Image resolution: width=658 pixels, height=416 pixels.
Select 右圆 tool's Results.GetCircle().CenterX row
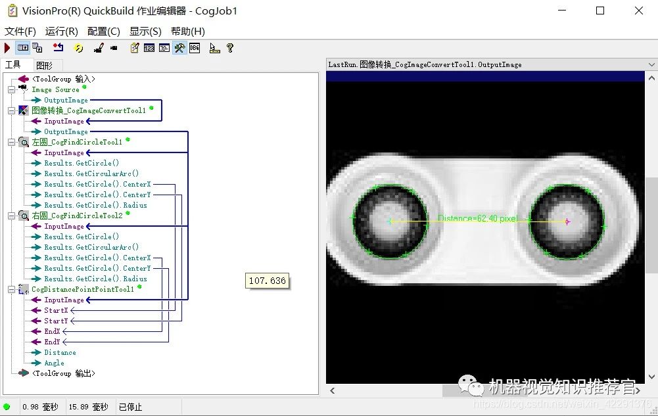coord(97,258)
